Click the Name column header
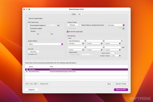Image resolution: width=153 pixels, height=102 pixels. (x=31, y=67)
